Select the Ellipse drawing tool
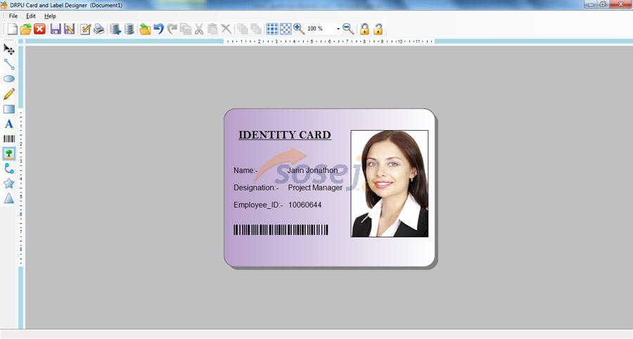This screenshot has width=633, height=339. [x=9, y=79]
